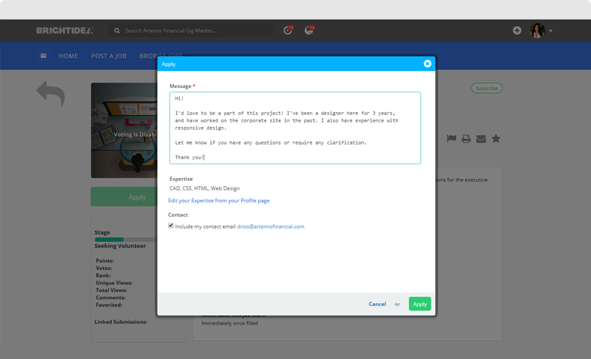Favorite the job with star icon
The width and height of the screenshot is (591, 359).
tap(496, 138)
